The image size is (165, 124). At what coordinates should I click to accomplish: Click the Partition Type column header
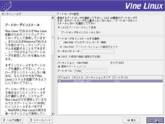(x=99, y=77)
